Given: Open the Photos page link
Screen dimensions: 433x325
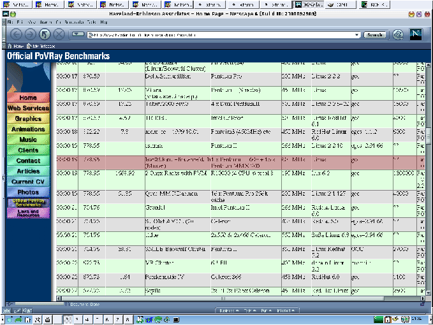Looking at the screenshot, I should pyautogui.click(x=27, y=192).
